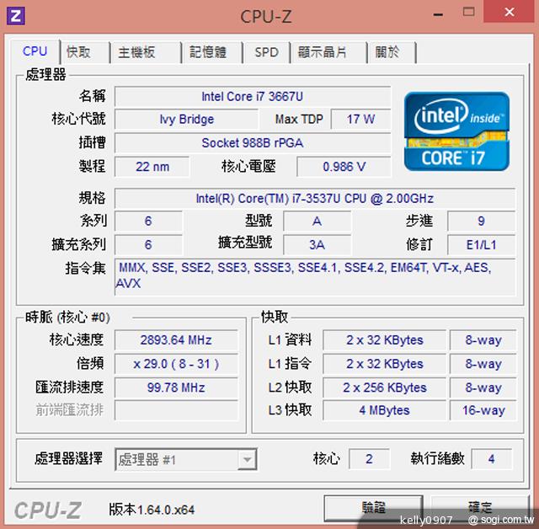Click the core speed 2893.64 MHz value
Viewport: 539px width, 529px height.
tap(176, 340)
